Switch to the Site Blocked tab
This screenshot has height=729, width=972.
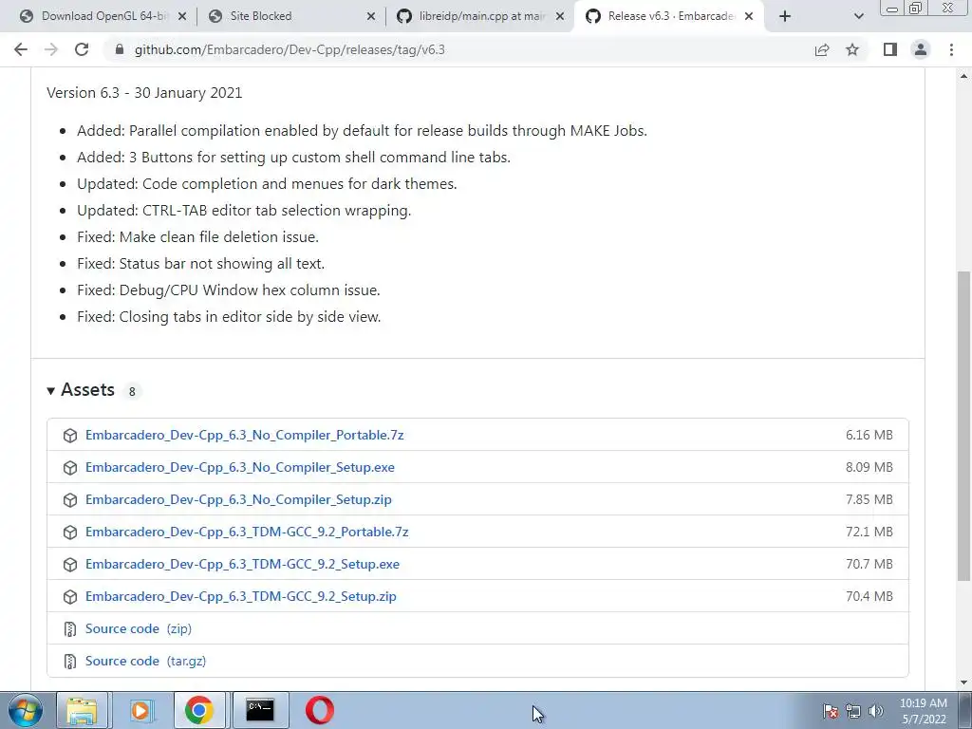click(291, 16)
